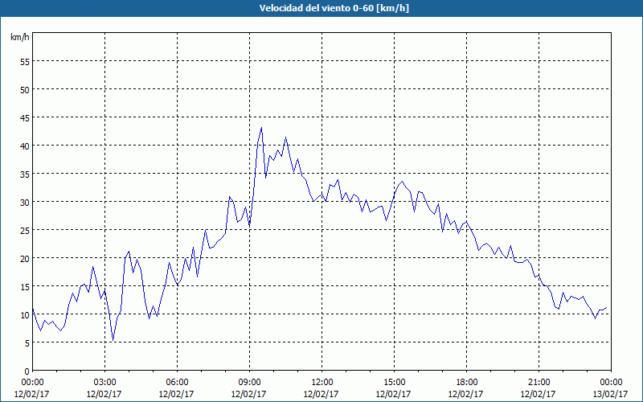Click the 03:00 time label on x-axis
643x402 pixels.
click(104, 383)
